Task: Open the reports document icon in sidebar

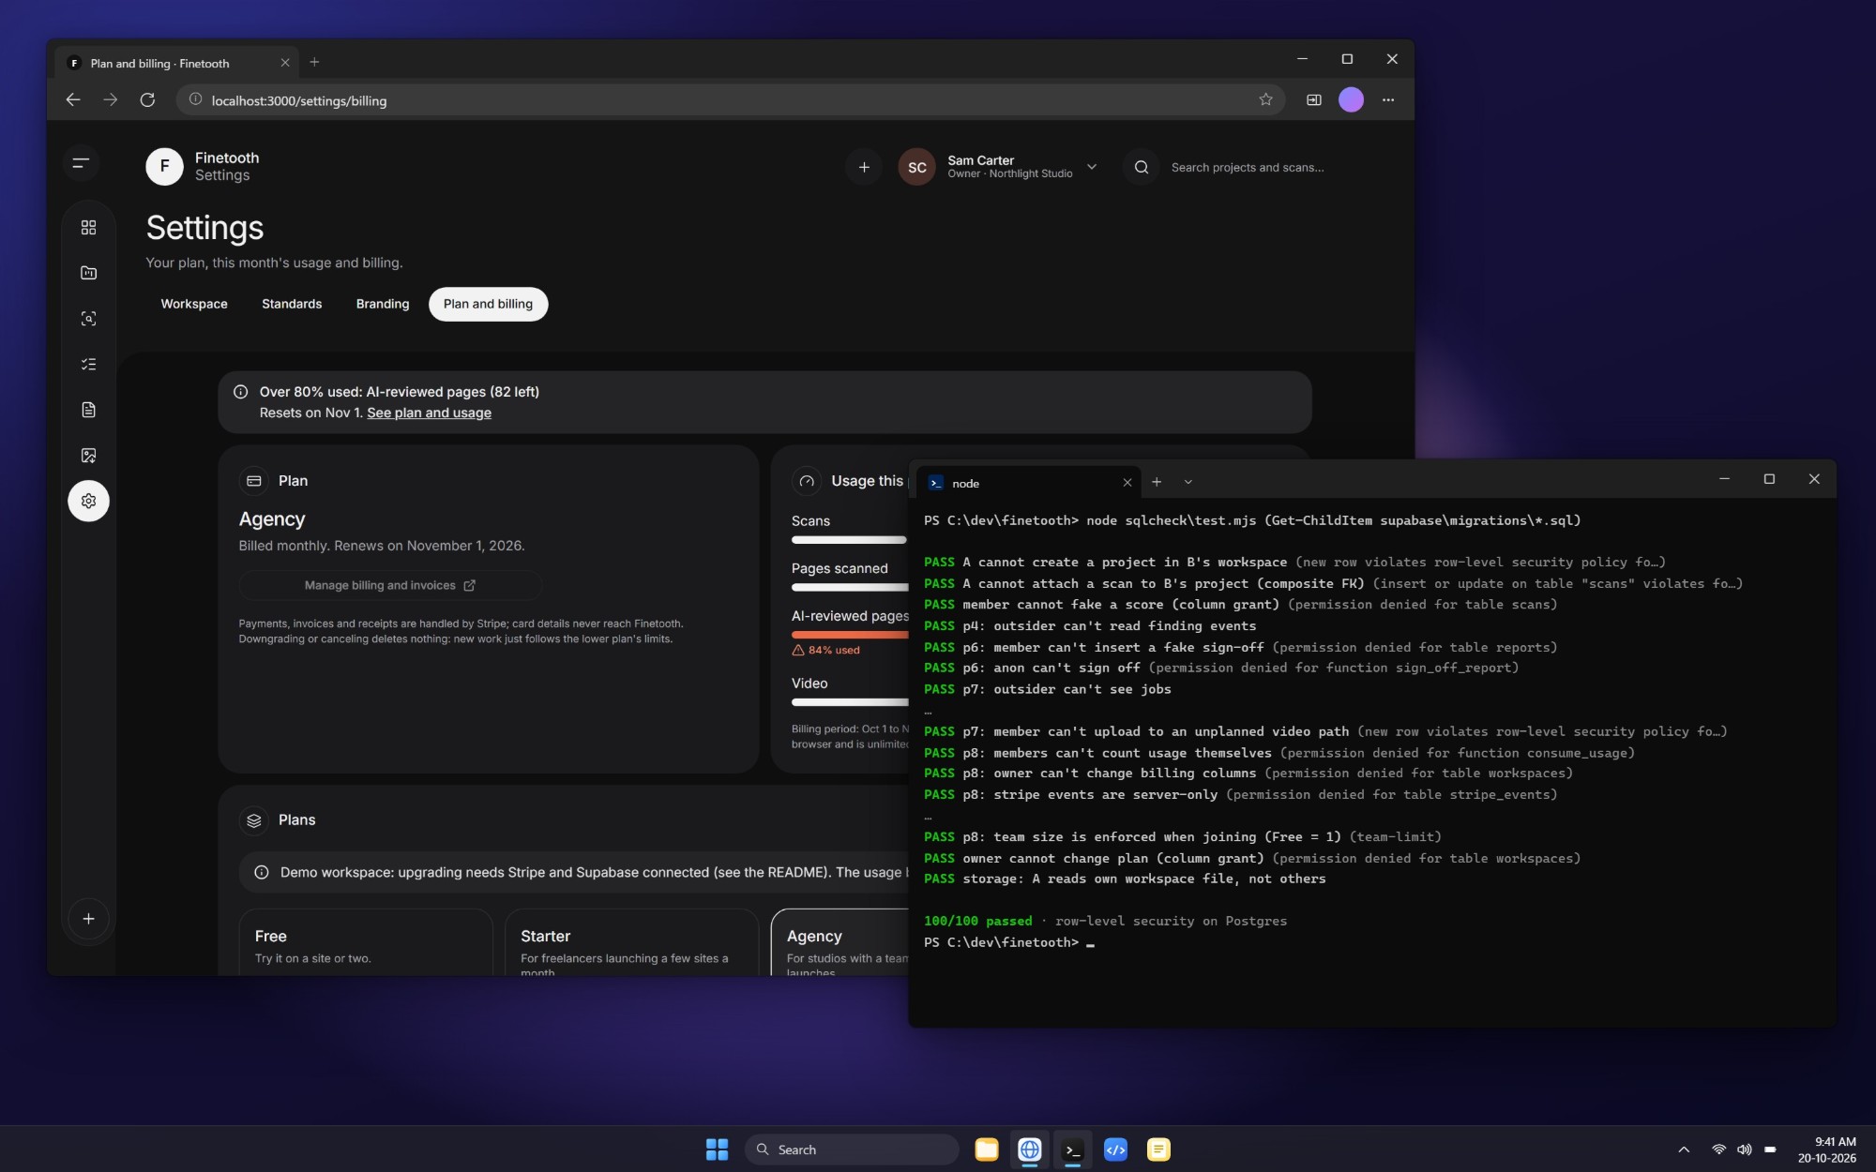Action: coord(88,410)
